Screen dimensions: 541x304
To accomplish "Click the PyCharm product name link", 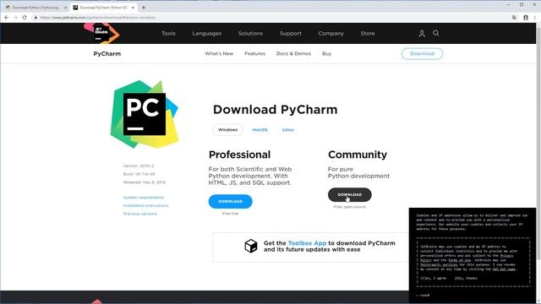I will [x=107, y=54].
